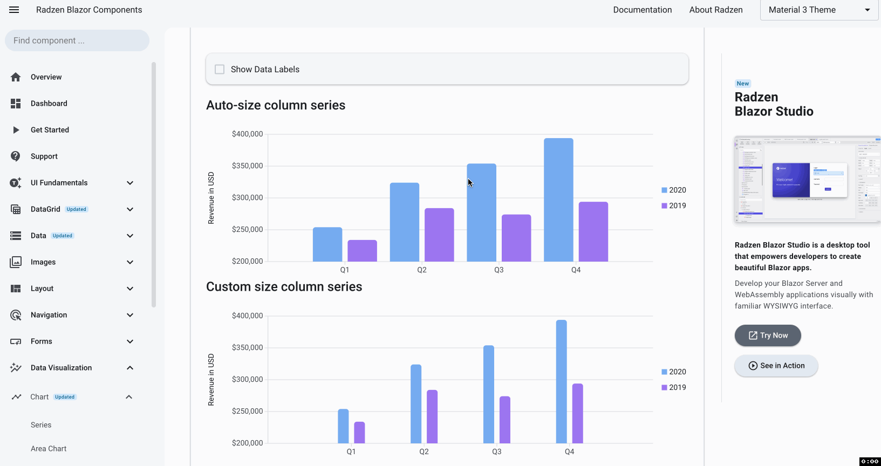Enable the Show Data Labels checkbox
881x466 pixels.
click(220, 70)
